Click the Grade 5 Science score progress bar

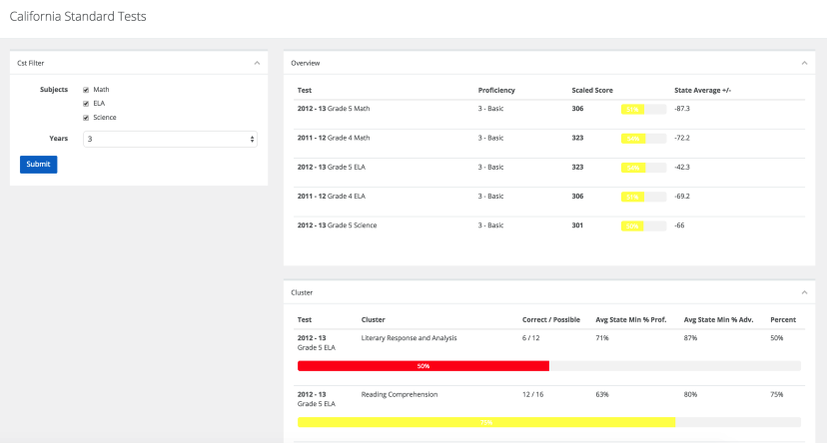(x=643, y=226)
